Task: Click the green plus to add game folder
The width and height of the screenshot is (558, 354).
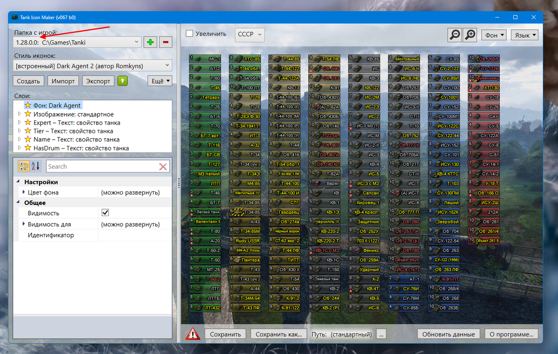Action: point(150,42)
